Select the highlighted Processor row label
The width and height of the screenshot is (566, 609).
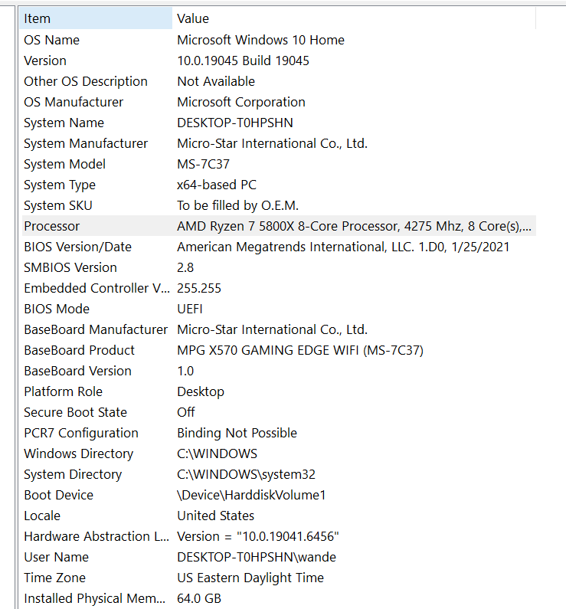pyautogui.click(x=52, y=226)
